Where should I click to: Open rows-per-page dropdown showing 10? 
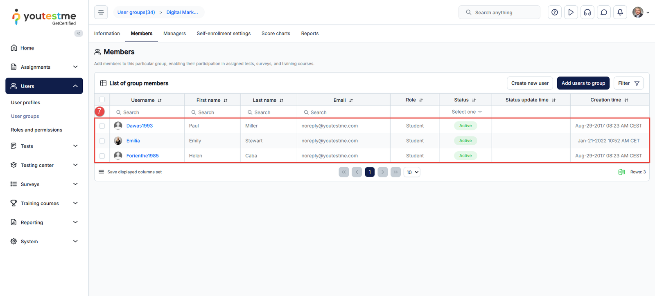tap(412, 172)
